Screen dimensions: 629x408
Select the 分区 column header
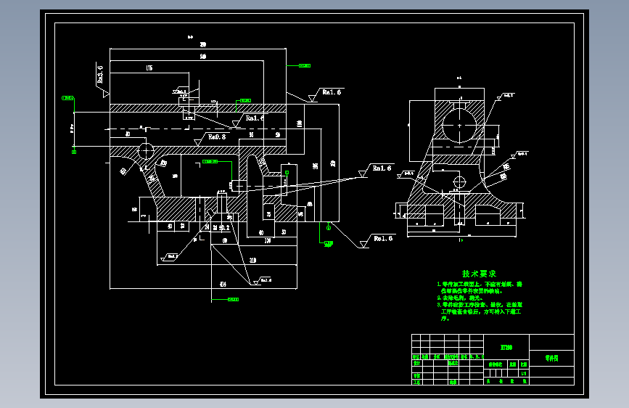[x=437, y=357]
